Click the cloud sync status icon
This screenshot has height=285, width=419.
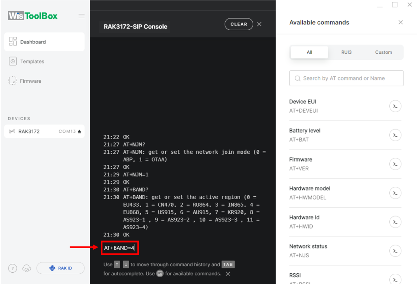pos(27,268)
